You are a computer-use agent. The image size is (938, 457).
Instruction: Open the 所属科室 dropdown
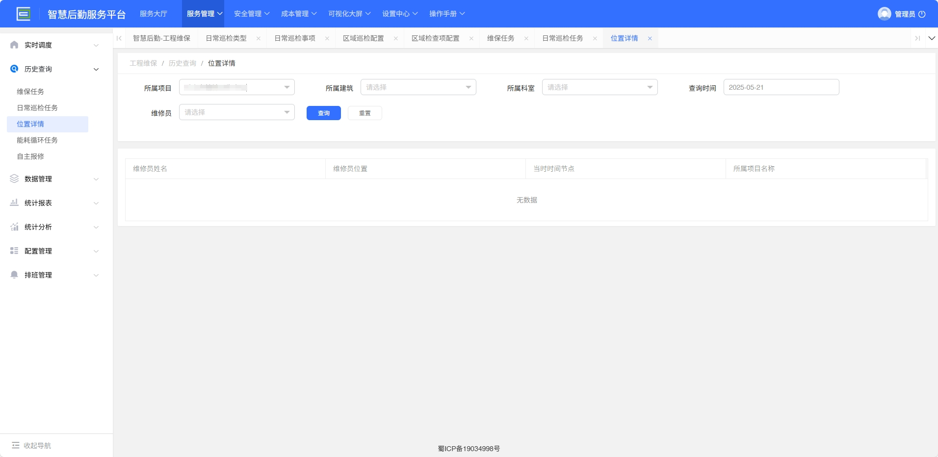pyautogui.click(x=600, y=87)
